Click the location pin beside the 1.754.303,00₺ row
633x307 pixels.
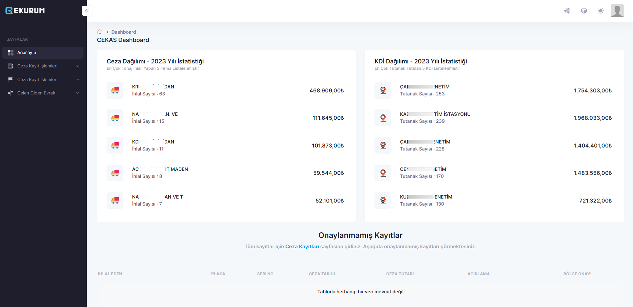(383, 90)
